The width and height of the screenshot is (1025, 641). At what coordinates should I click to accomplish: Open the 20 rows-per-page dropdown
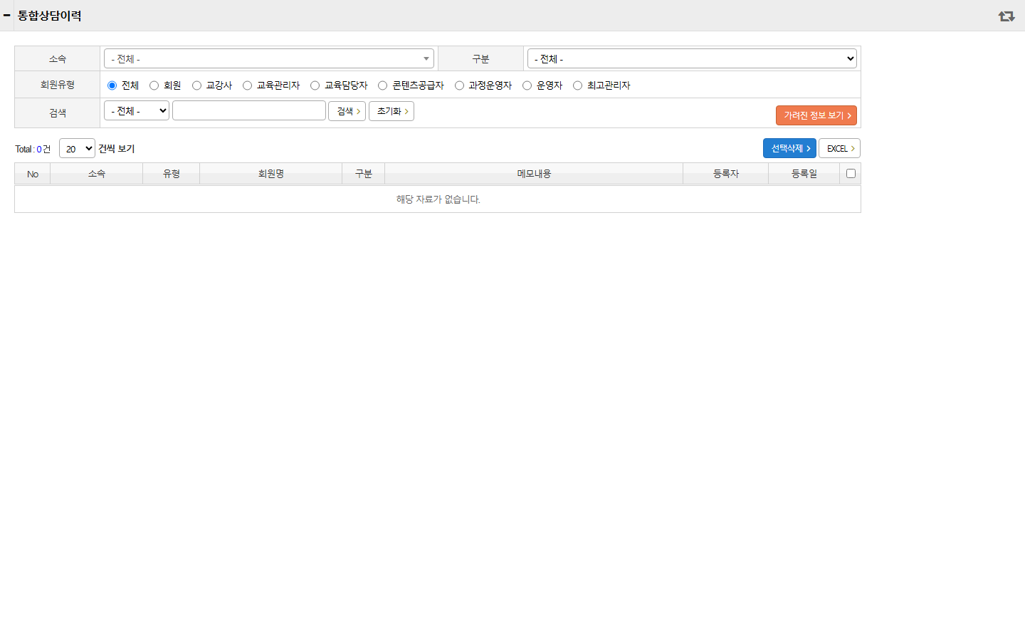pos(77,148)
